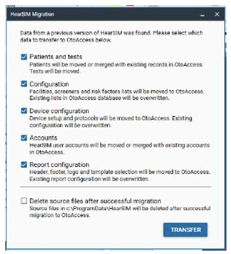Viewport: 231px width, 254px height.
Task: Click the TRANSFER button
Action: click(185, 230)
